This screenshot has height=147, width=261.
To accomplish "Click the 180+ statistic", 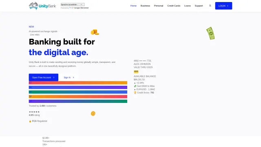I will click(45, 145).
